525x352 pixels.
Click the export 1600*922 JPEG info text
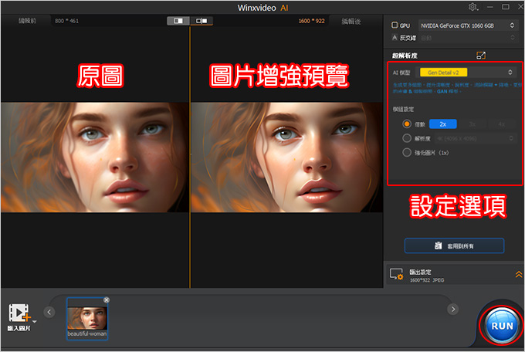[x=427, y=280]
